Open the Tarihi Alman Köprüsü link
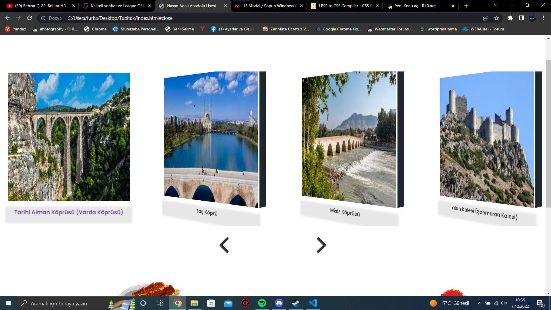Image resolution: width=551 pixels, height=310 pixels. click(x=69, y=212)
